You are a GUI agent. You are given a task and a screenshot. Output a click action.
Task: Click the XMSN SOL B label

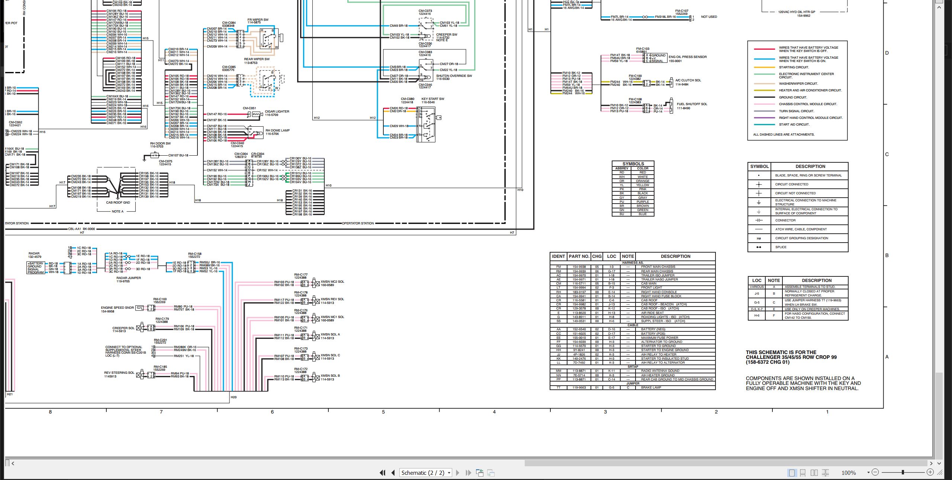[330, 376]
